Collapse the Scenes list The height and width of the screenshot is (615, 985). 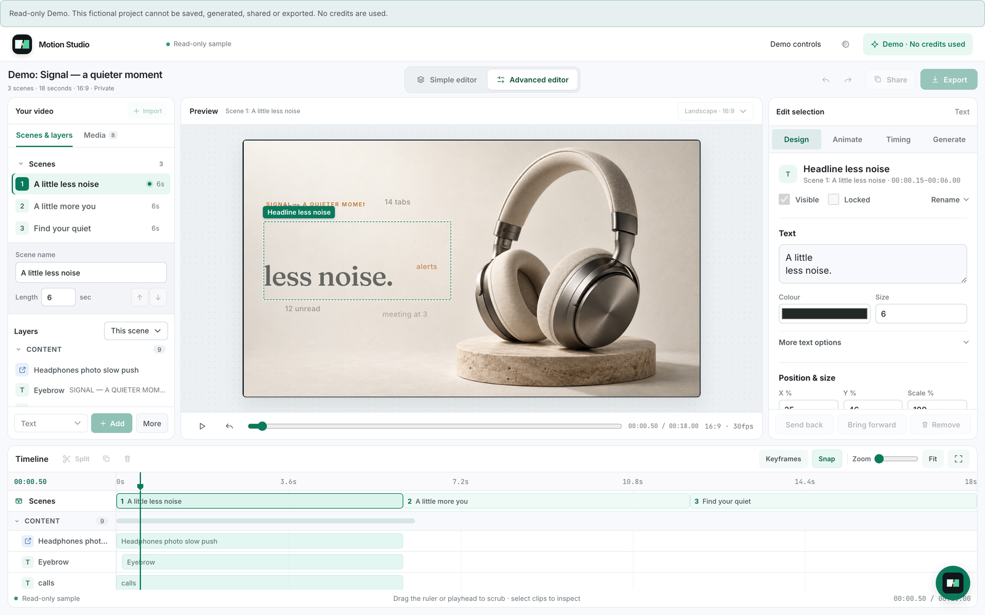click(21, 164)
